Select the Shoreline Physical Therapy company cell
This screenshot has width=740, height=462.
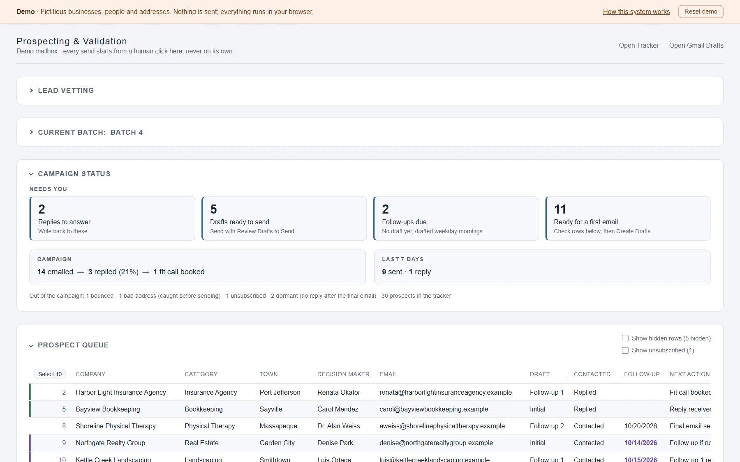point(116,426)
